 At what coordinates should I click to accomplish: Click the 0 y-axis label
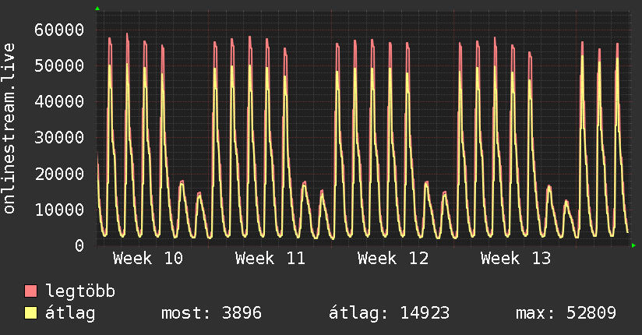click(79, 245)
